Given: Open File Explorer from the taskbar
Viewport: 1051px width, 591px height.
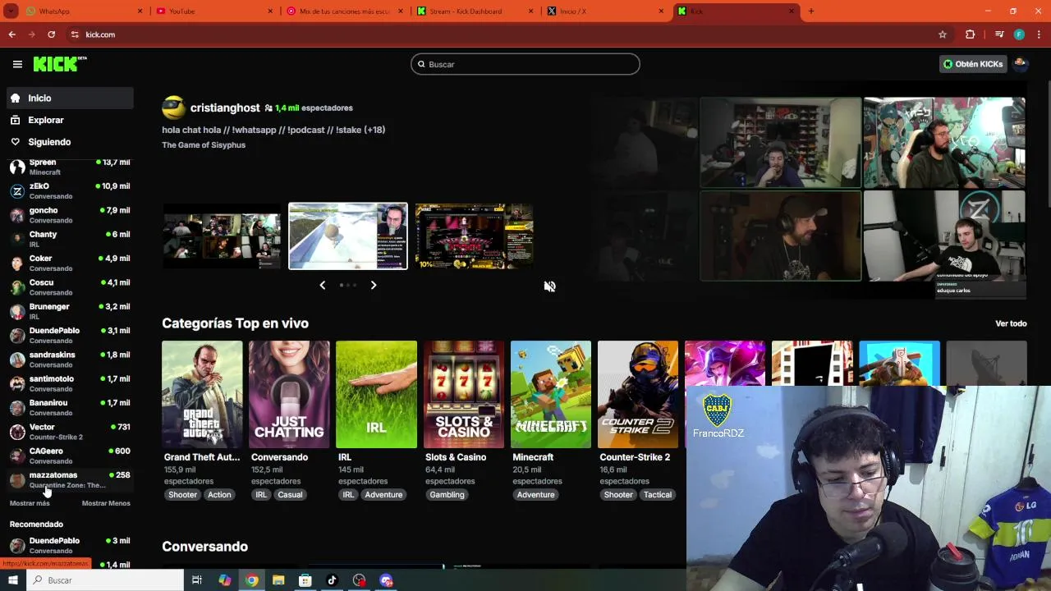Looking at the screenshot, I should (278, 580).
